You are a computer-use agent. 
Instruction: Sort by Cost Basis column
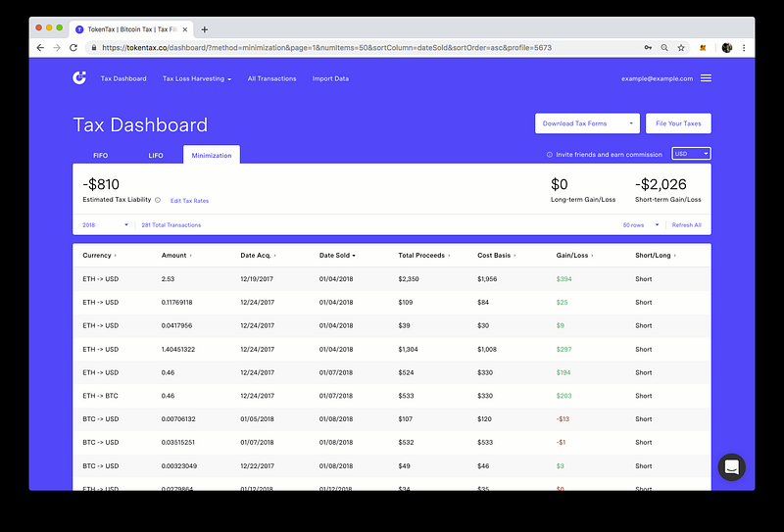[x=496, y=255]
